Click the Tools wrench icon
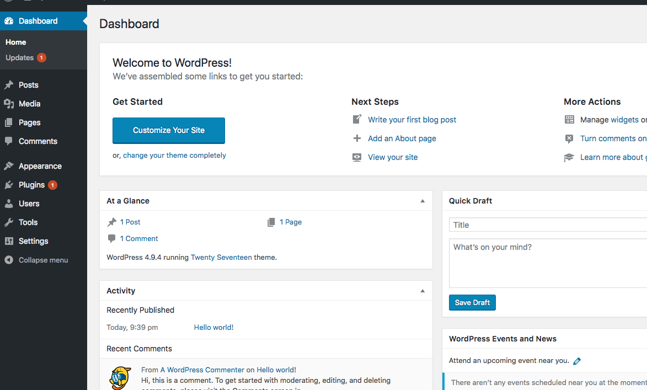The image size is (647, 390). click(x=9, y=222)
